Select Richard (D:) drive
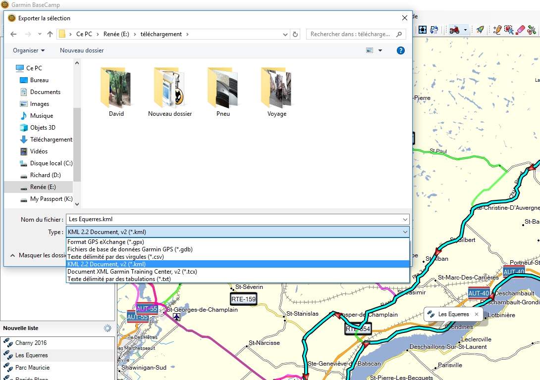The image size is (540, 380). pyautogui.click(x=40, y=175)
